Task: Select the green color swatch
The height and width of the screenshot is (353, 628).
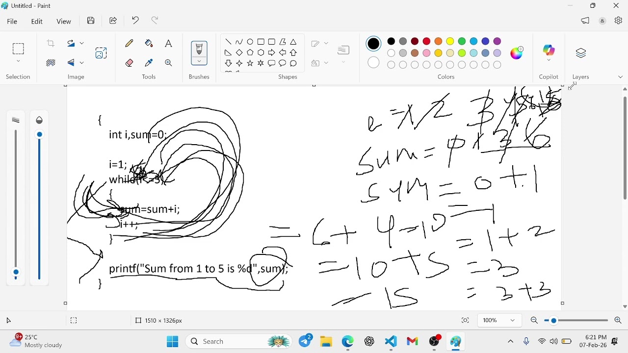Action: point(462,41)
